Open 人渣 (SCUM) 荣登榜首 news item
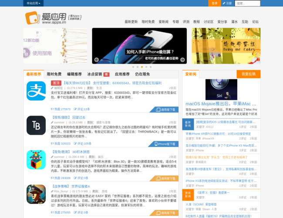283x218 pixels. pos(201,204)
